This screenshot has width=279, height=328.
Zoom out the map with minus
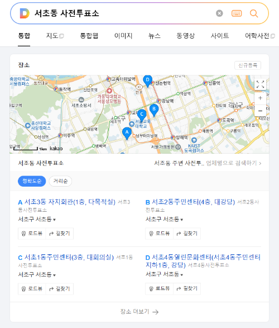260,111
